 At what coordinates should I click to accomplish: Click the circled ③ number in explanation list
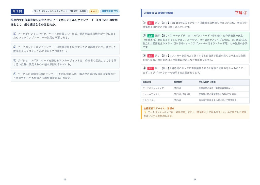[x=144, y=55]
